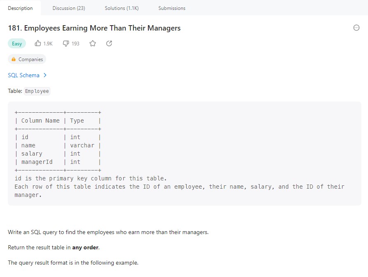
Task: Open the Discussion (23) tab
Action: tap(69, 8)
